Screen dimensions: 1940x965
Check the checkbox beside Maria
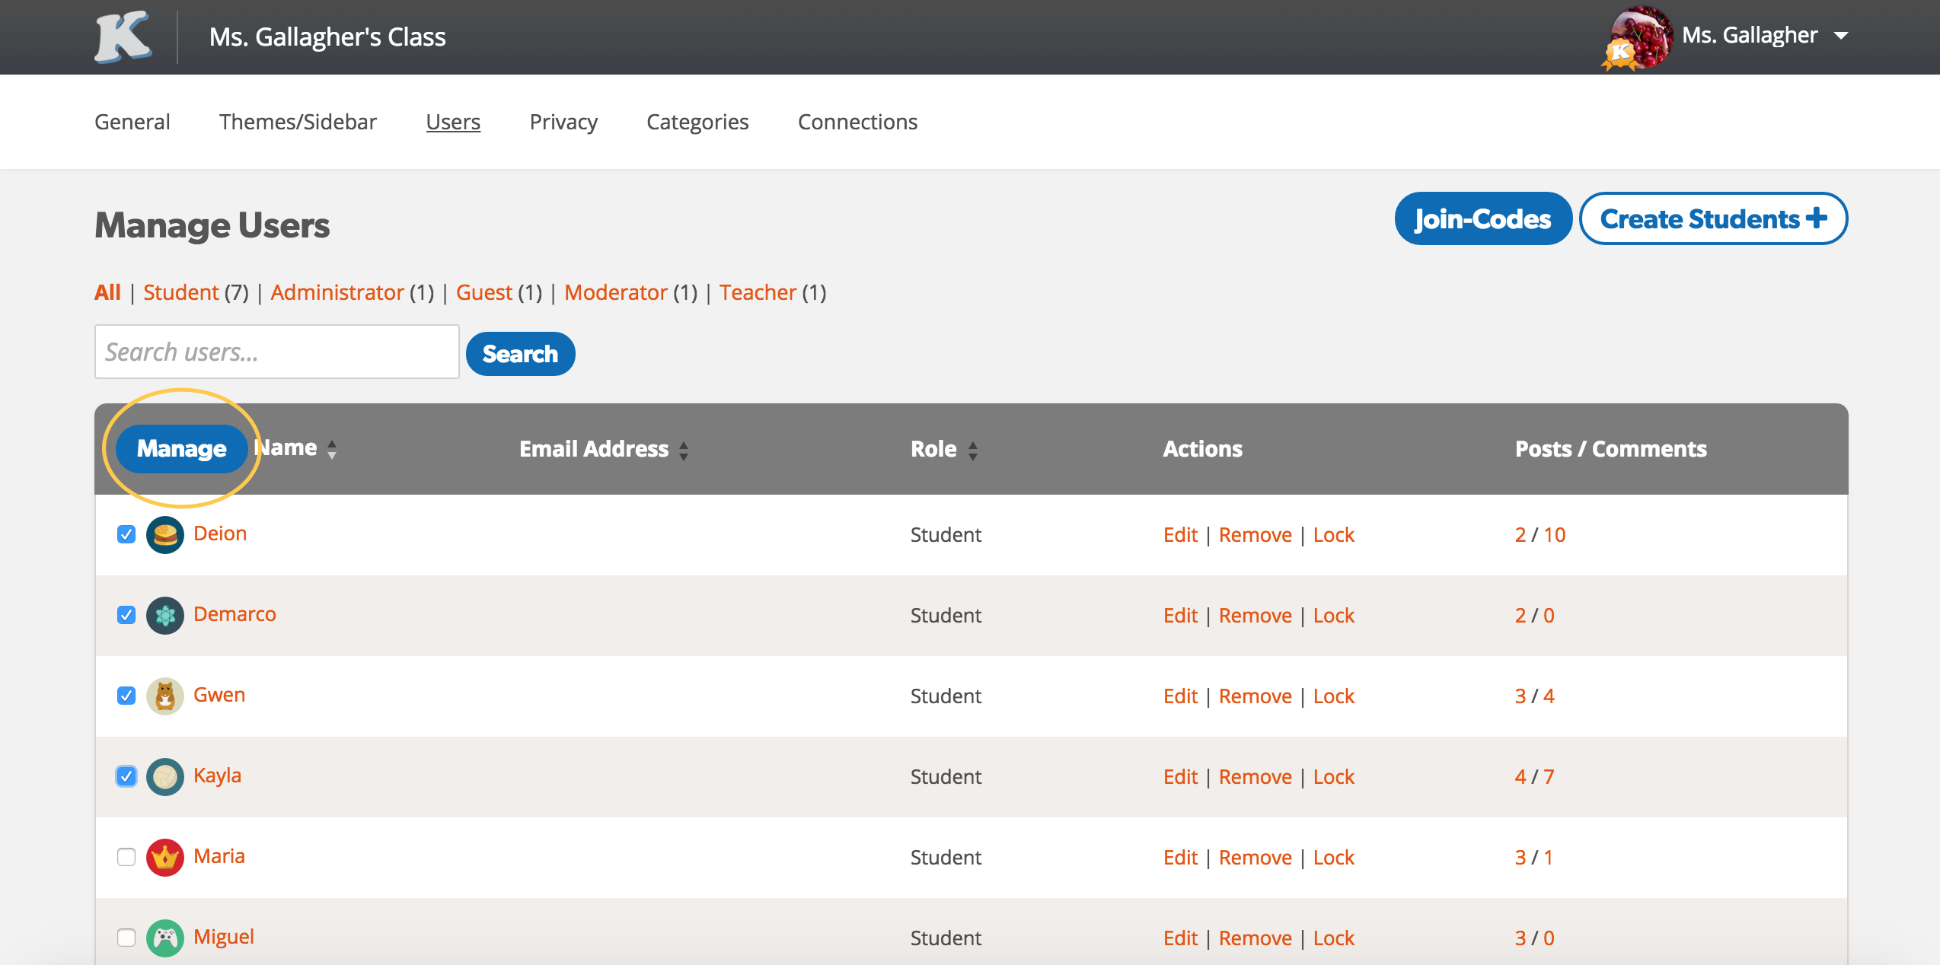[x=126, y=858]
